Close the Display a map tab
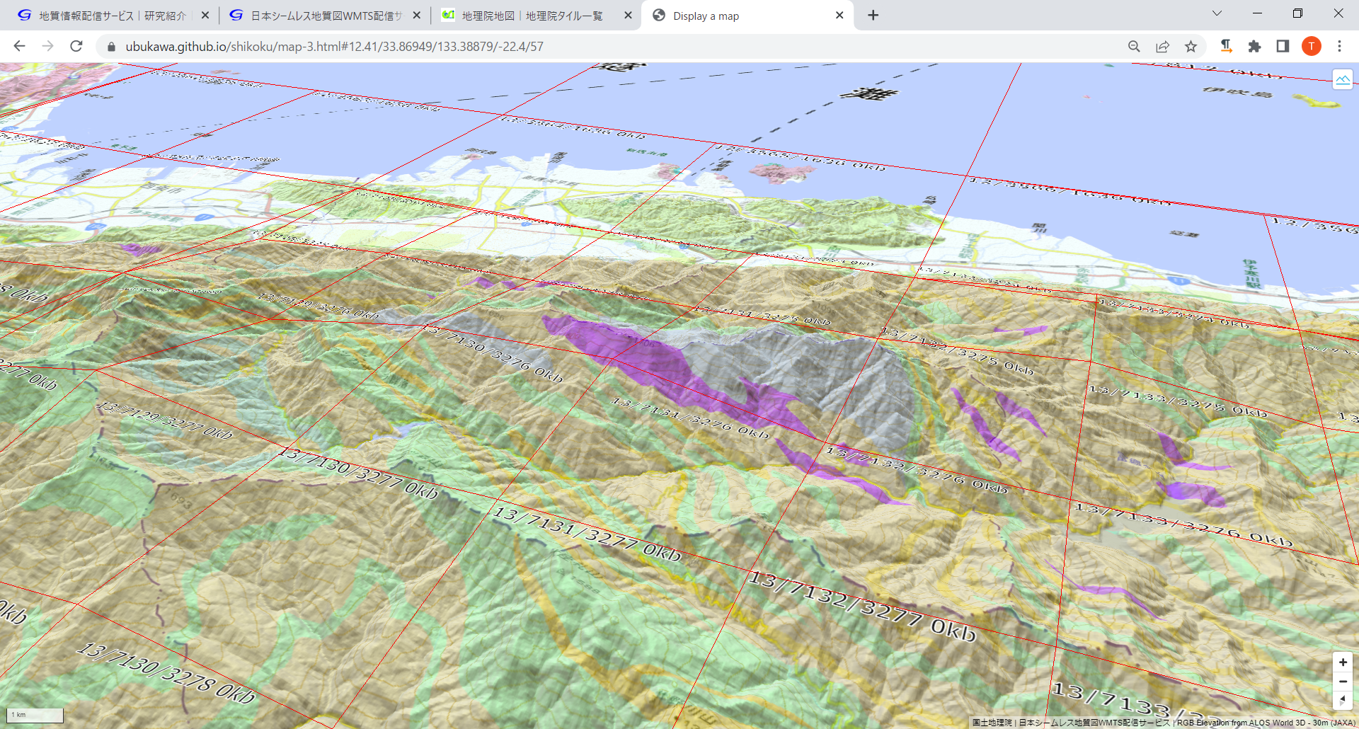Image resolution: width=1359 pixels, height=729 pixels. [839, 16]
